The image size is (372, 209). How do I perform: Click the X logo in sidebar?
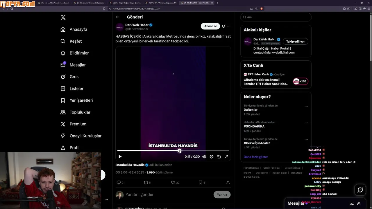63,17
